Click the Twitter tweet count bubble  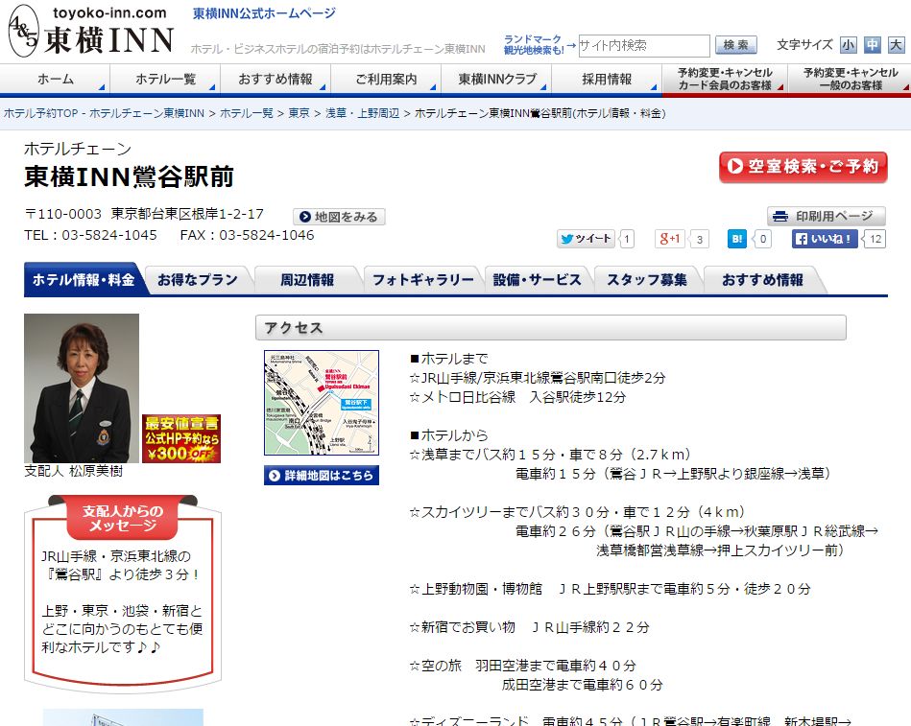(627, 239)
